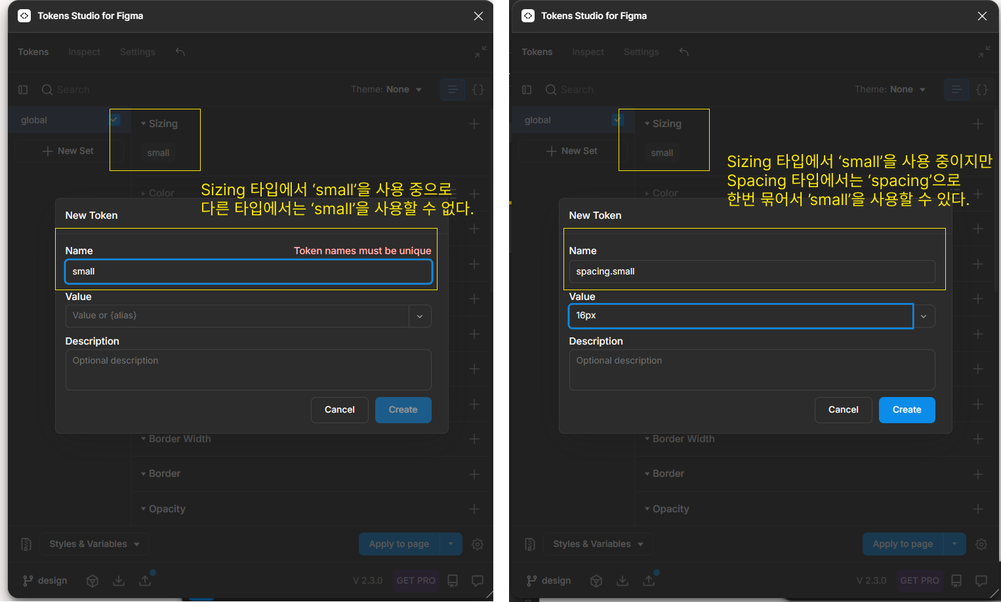Click Name field containing 'small' in left dialog
Viewport: 1001px width, 602px height.
(249, 272)
